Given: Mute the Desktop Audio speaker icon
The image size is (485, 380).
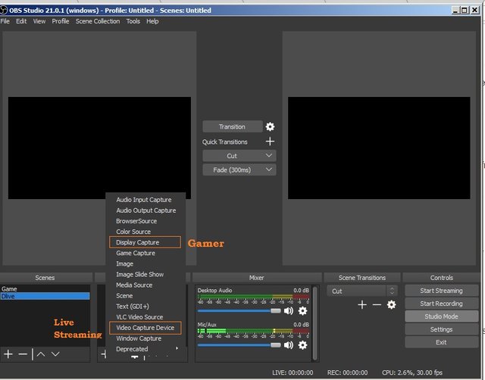Looking at the screenshot, I should coord(289,311).
